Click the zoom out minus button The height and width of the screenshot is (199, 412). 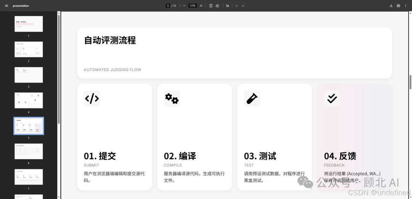click(184, 6)
